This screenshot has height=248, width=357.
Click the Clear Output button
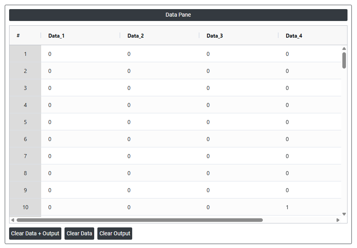tap(115, 233)
